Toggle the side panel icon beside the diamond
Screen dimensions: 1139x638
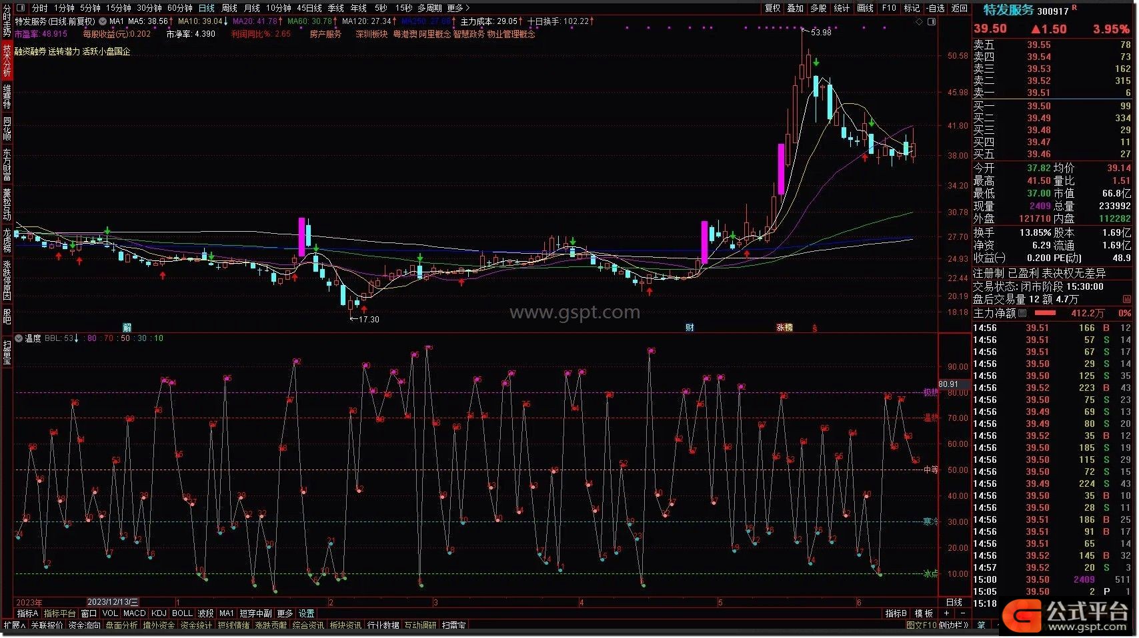[932, 21]
